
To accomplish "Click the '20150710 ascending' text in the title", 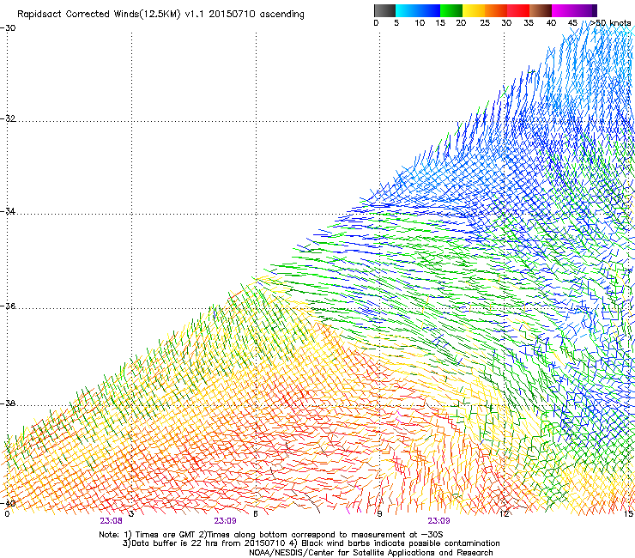I will [257, 15].
